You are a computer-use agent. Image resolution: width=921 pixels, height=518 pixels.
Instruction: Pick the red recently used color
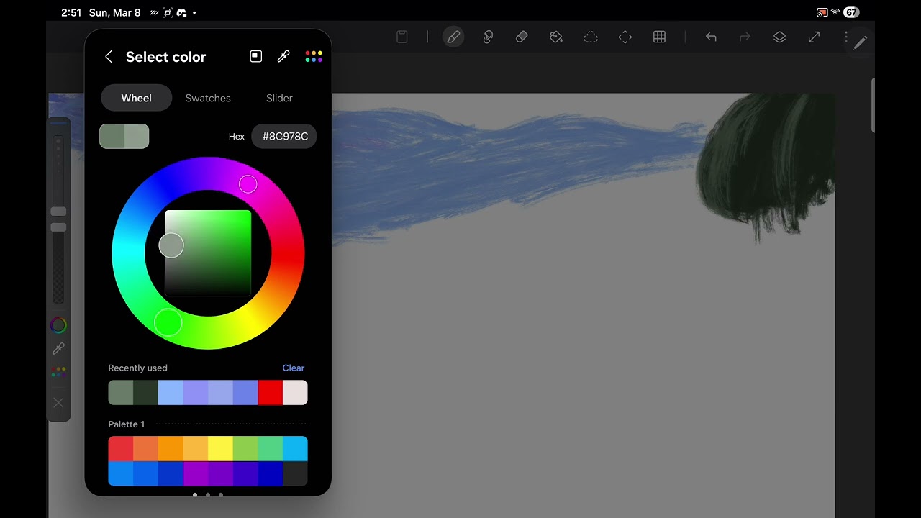pyautogui.click(x=270, y=393)
